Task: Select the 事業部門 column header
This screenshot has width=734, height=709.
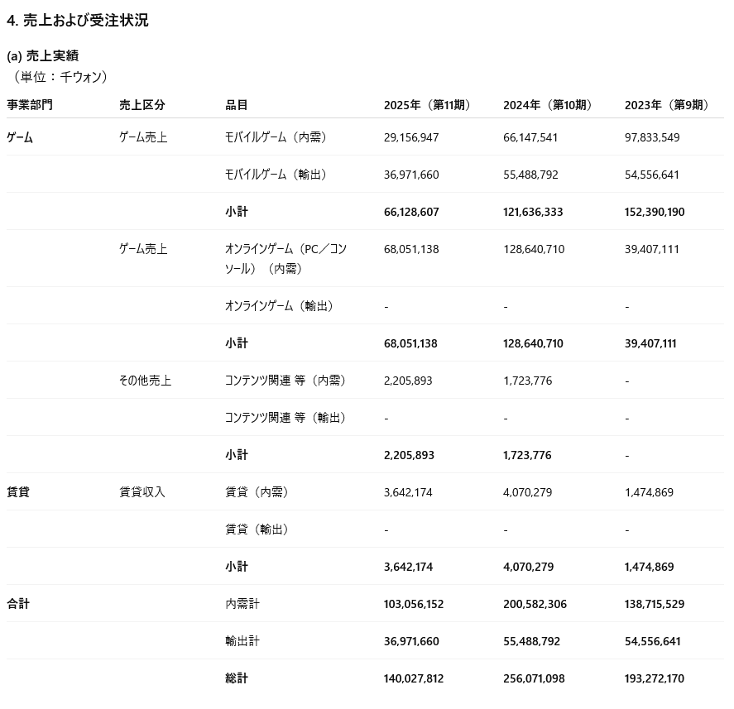Action: click(30, 105)
